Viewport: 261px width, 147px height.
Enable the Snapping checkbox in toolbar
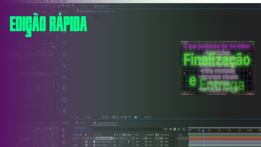pos(95,6)
